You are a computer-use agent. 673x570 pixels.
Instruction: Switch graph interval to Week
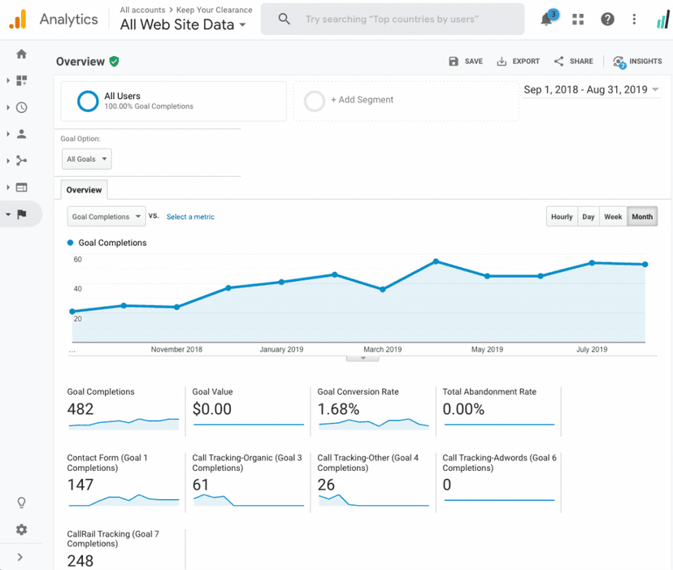613,217
